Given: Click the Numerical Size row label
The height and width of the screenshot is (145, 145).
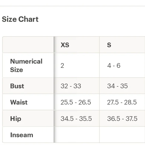Looking at the screenshot, I should click(26, 65).
